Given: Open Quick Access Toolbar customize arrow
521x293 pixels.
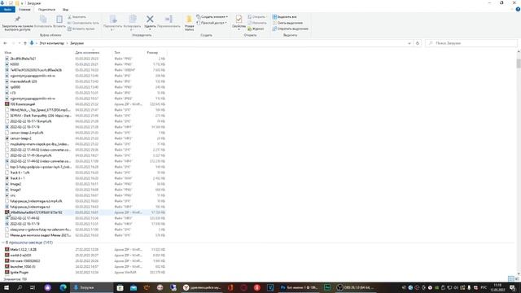Looking at the screenshot, I should [x=22, y=3].
